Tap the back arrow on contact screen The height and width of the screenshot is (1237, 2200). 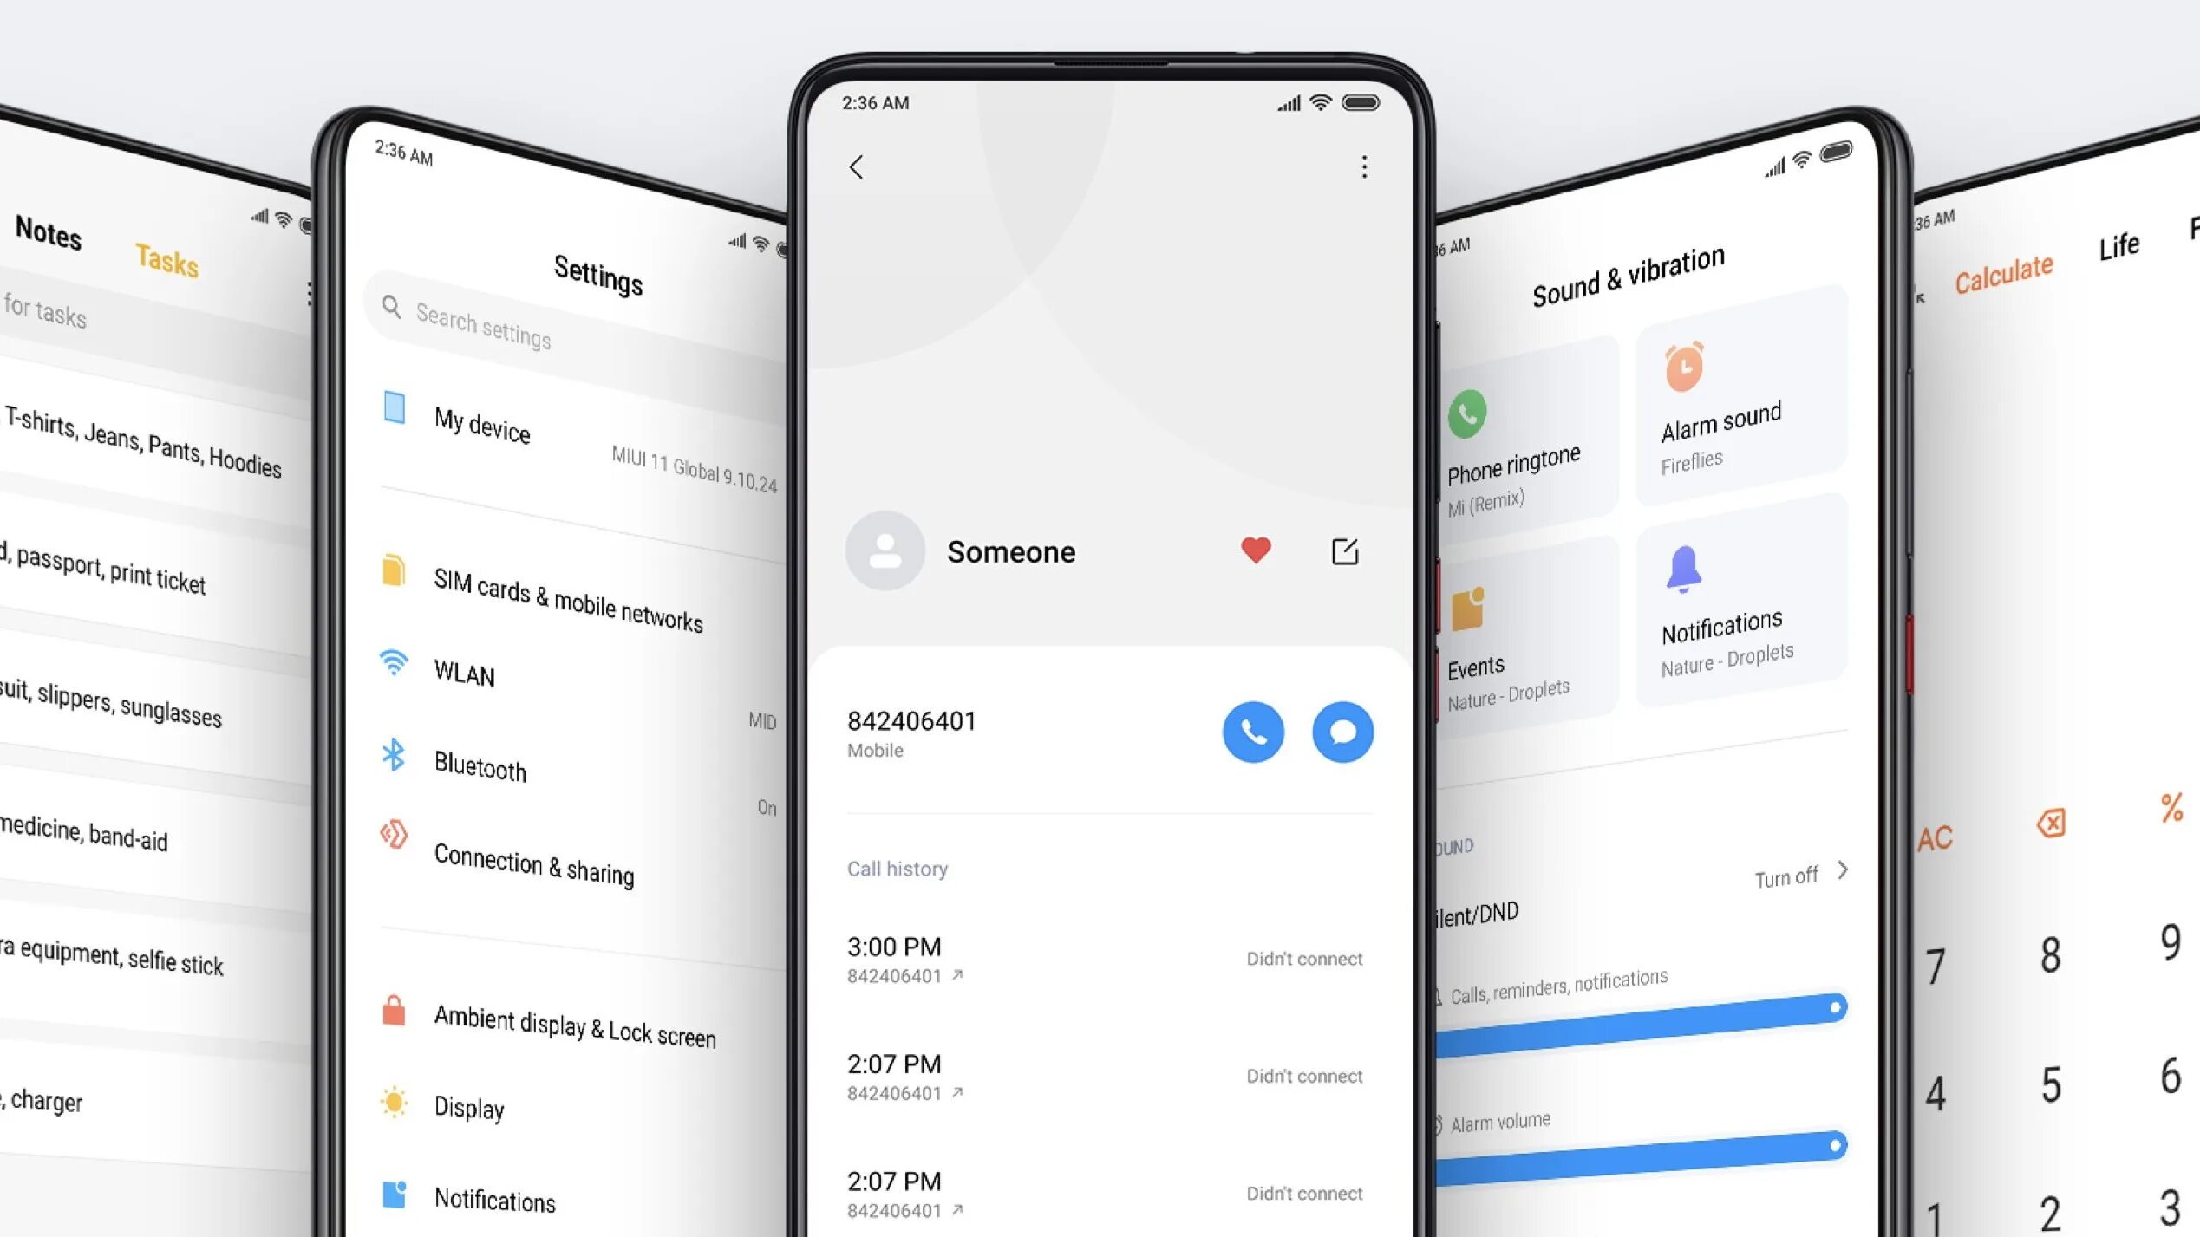[855, 165]
